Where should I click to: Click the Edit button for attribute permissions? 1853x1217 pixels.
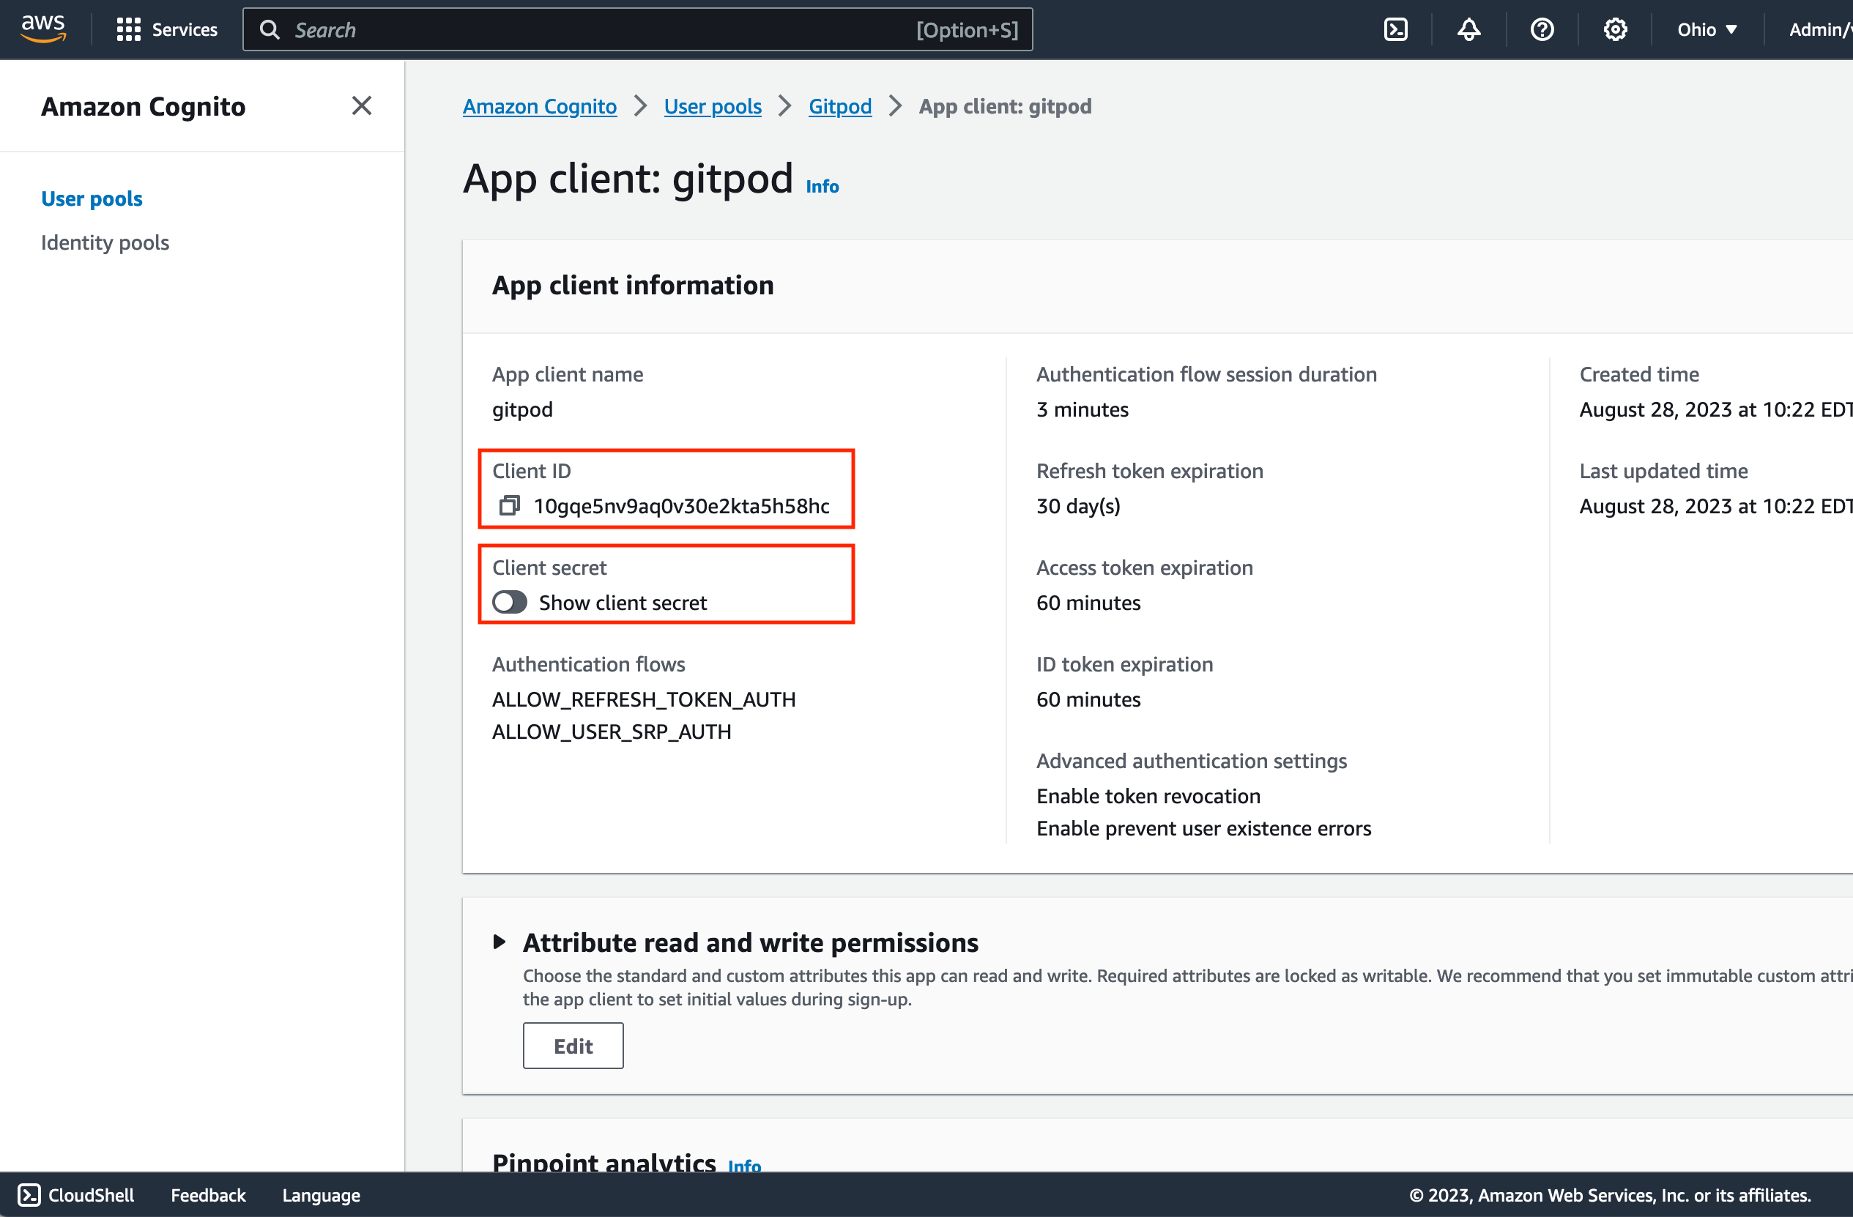coord(572,1046)
